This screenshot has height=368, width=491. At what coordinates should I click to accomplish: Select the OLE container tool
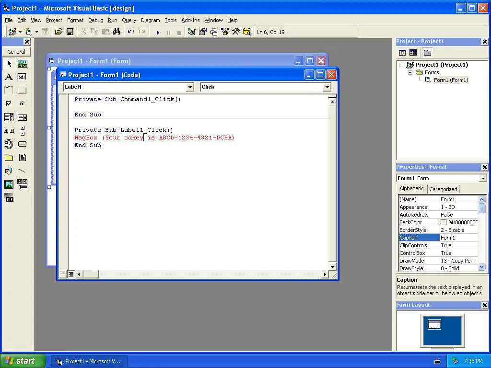pos(9,198)
